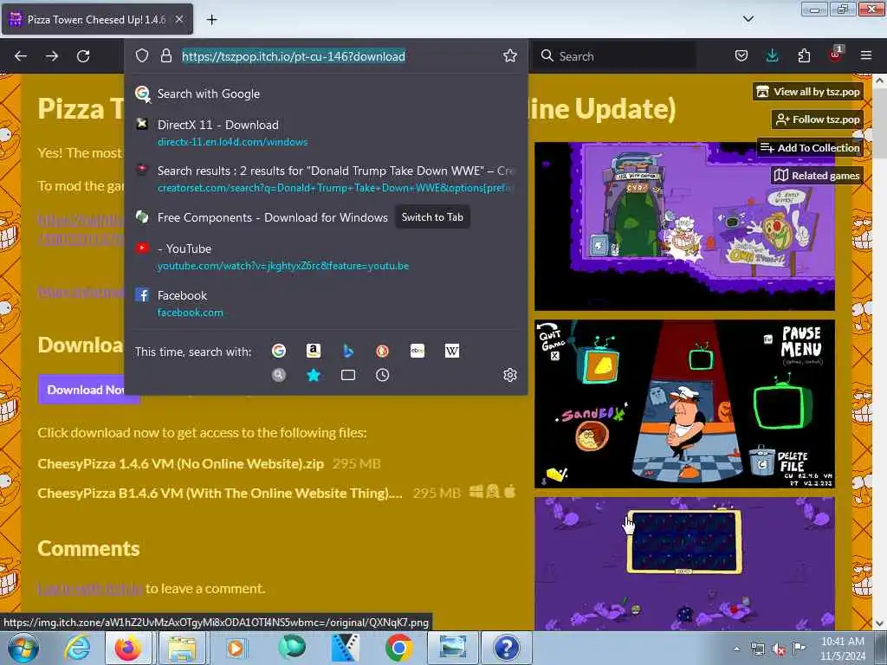Click the highlighted URL in address bar
This screenshot has height=665, width=887.
pyautogui.click(x=293, y=56)
